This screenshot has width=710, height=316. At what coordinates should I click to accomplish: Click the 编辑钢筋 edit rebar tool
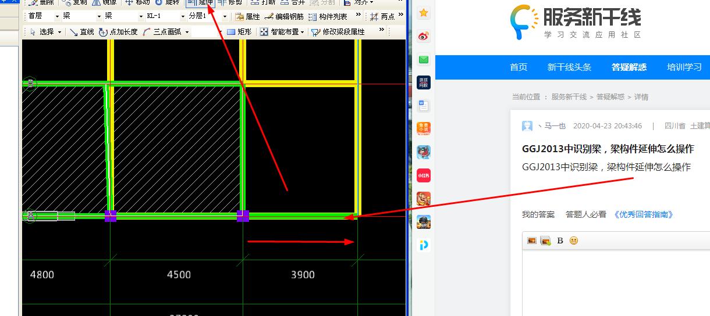[284, 17]
